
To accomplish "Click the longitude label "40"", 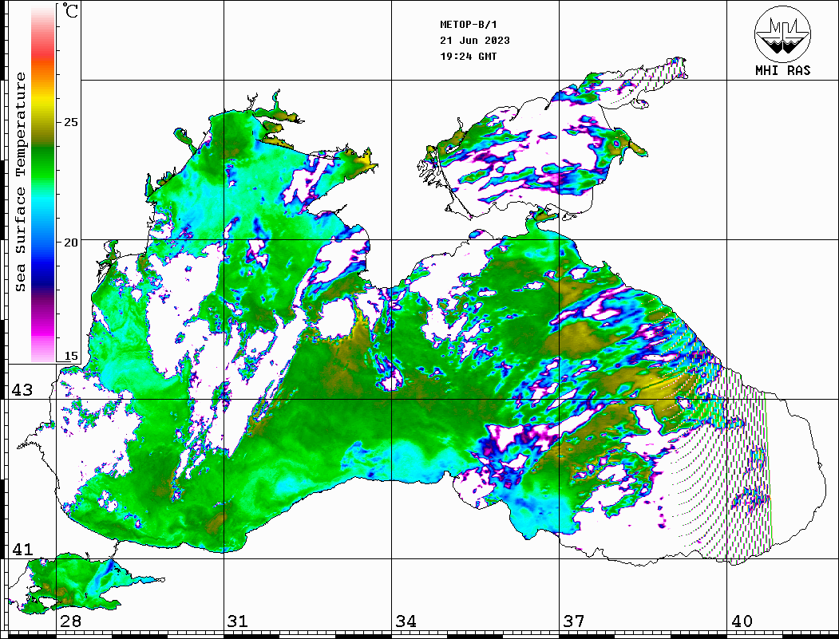I will (742, 621).
